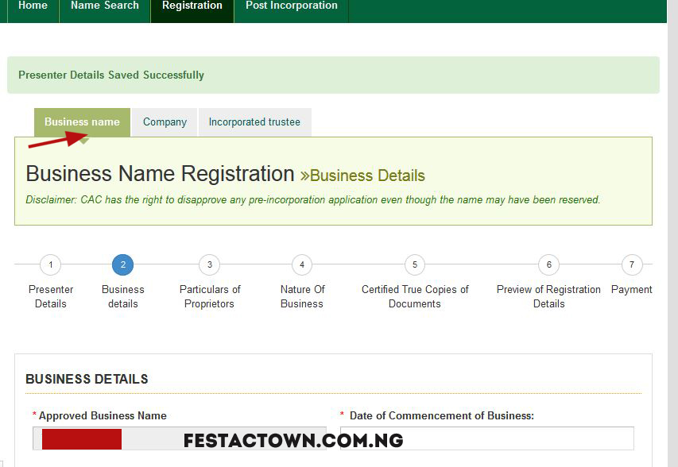Click step 6 circle for Preview of Registration
The height and width of the screenshot is (467, 678).
coord(548,264)
